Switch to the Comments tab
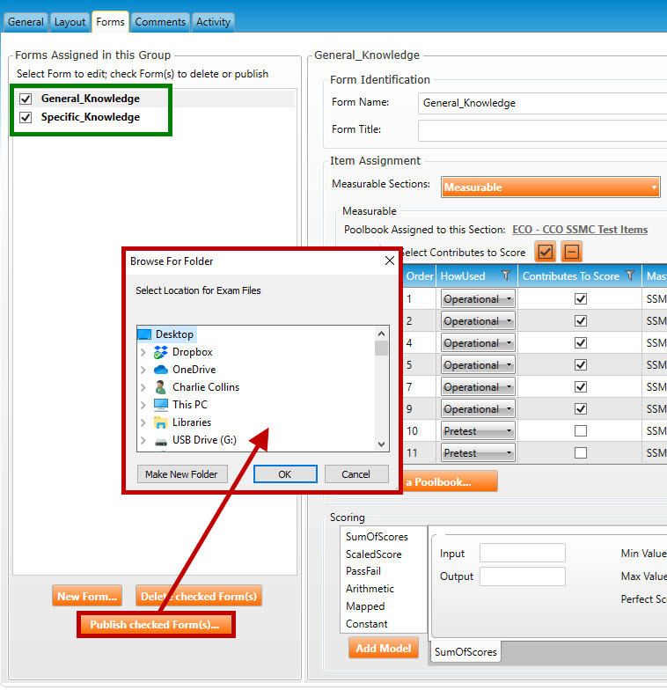 click(160, 22)
